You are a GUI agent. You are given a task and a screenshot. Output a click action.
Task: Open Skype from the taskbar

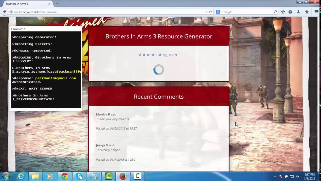coord(79,176)
